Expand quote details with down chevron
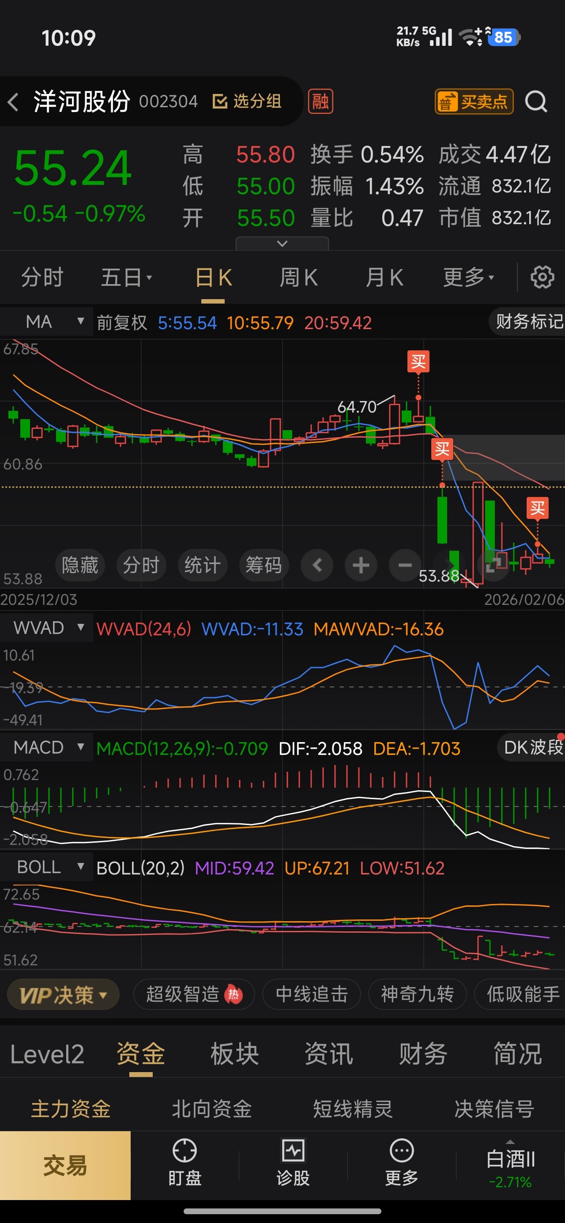Image resolution: width=565 pixels, height=1223 pixels. pyautogui.click(x=282, y=244)
